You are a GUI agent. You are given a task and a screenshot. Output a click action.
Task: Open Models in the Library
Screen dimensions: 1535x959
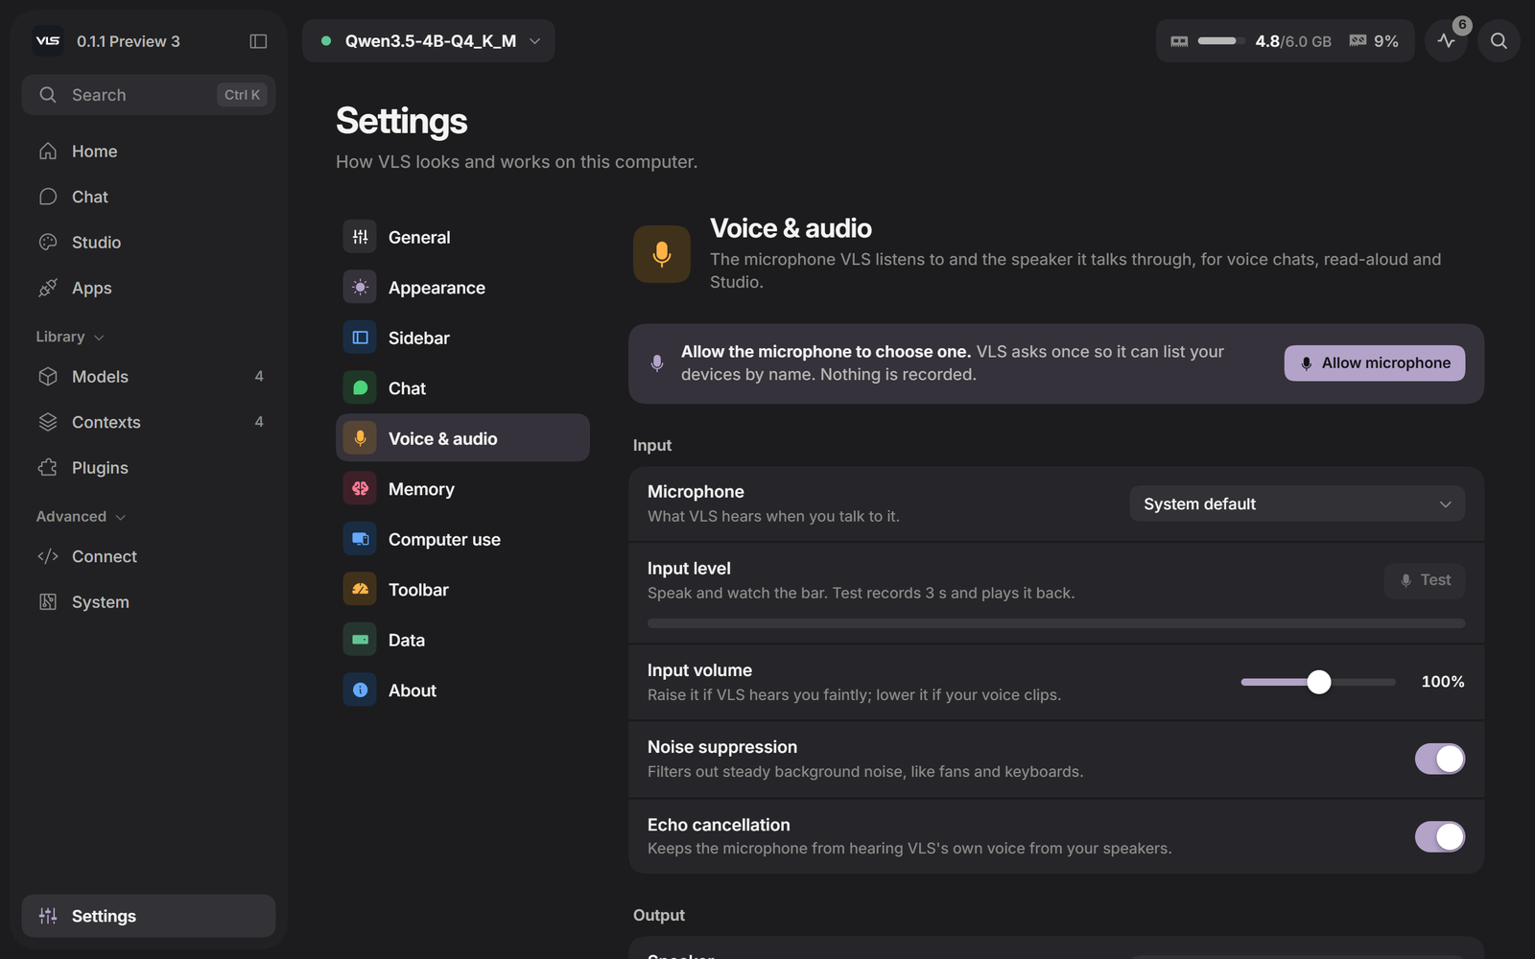point(149,377)
